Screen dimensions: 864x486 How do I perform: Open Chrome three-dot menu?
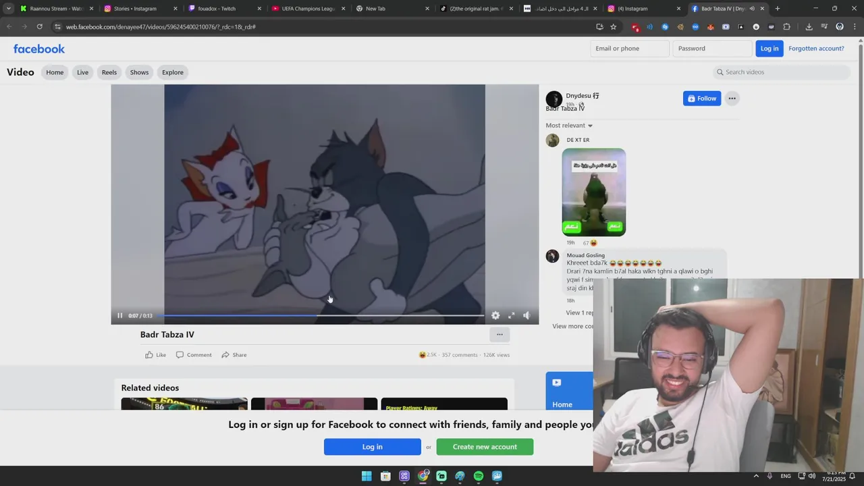tap(854, 27)
